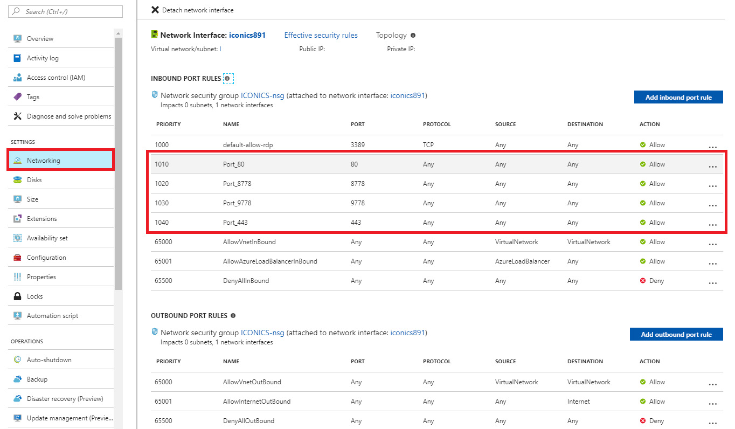Click Add inbound port rule button
This screenshot has height=429, width=735.
pos(678,97)
